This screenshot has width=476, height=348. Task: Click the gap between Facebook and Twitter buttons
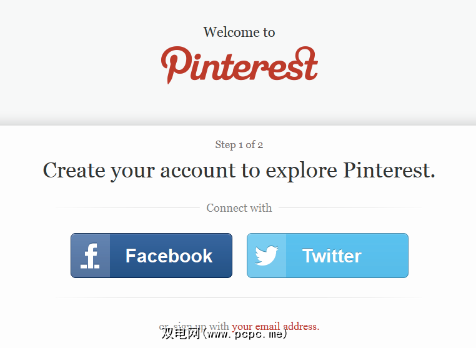click(x=239, y=256)
